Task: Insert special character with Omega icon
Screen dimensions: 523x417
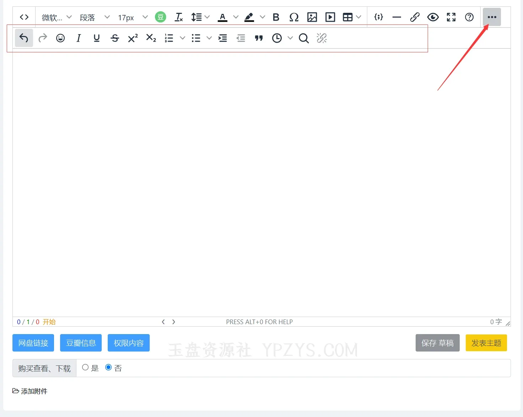Action: point(294,17)
